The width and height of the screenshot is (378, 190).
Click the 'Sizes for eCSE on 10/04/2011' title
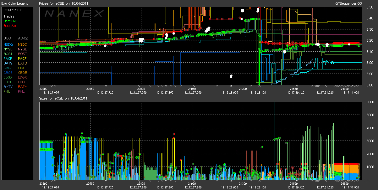pos(63,98)
